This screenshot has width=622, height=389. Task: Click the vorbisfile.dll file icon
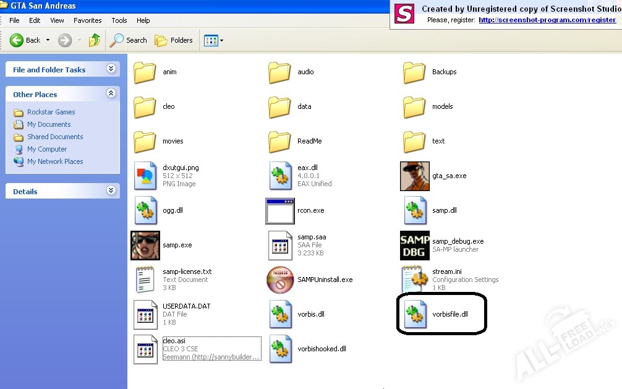click(415, 315)
